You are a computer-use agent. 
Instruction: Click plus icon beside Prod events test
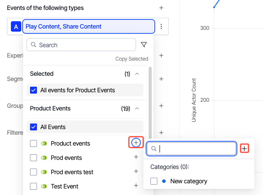click(x=136, y=172)
